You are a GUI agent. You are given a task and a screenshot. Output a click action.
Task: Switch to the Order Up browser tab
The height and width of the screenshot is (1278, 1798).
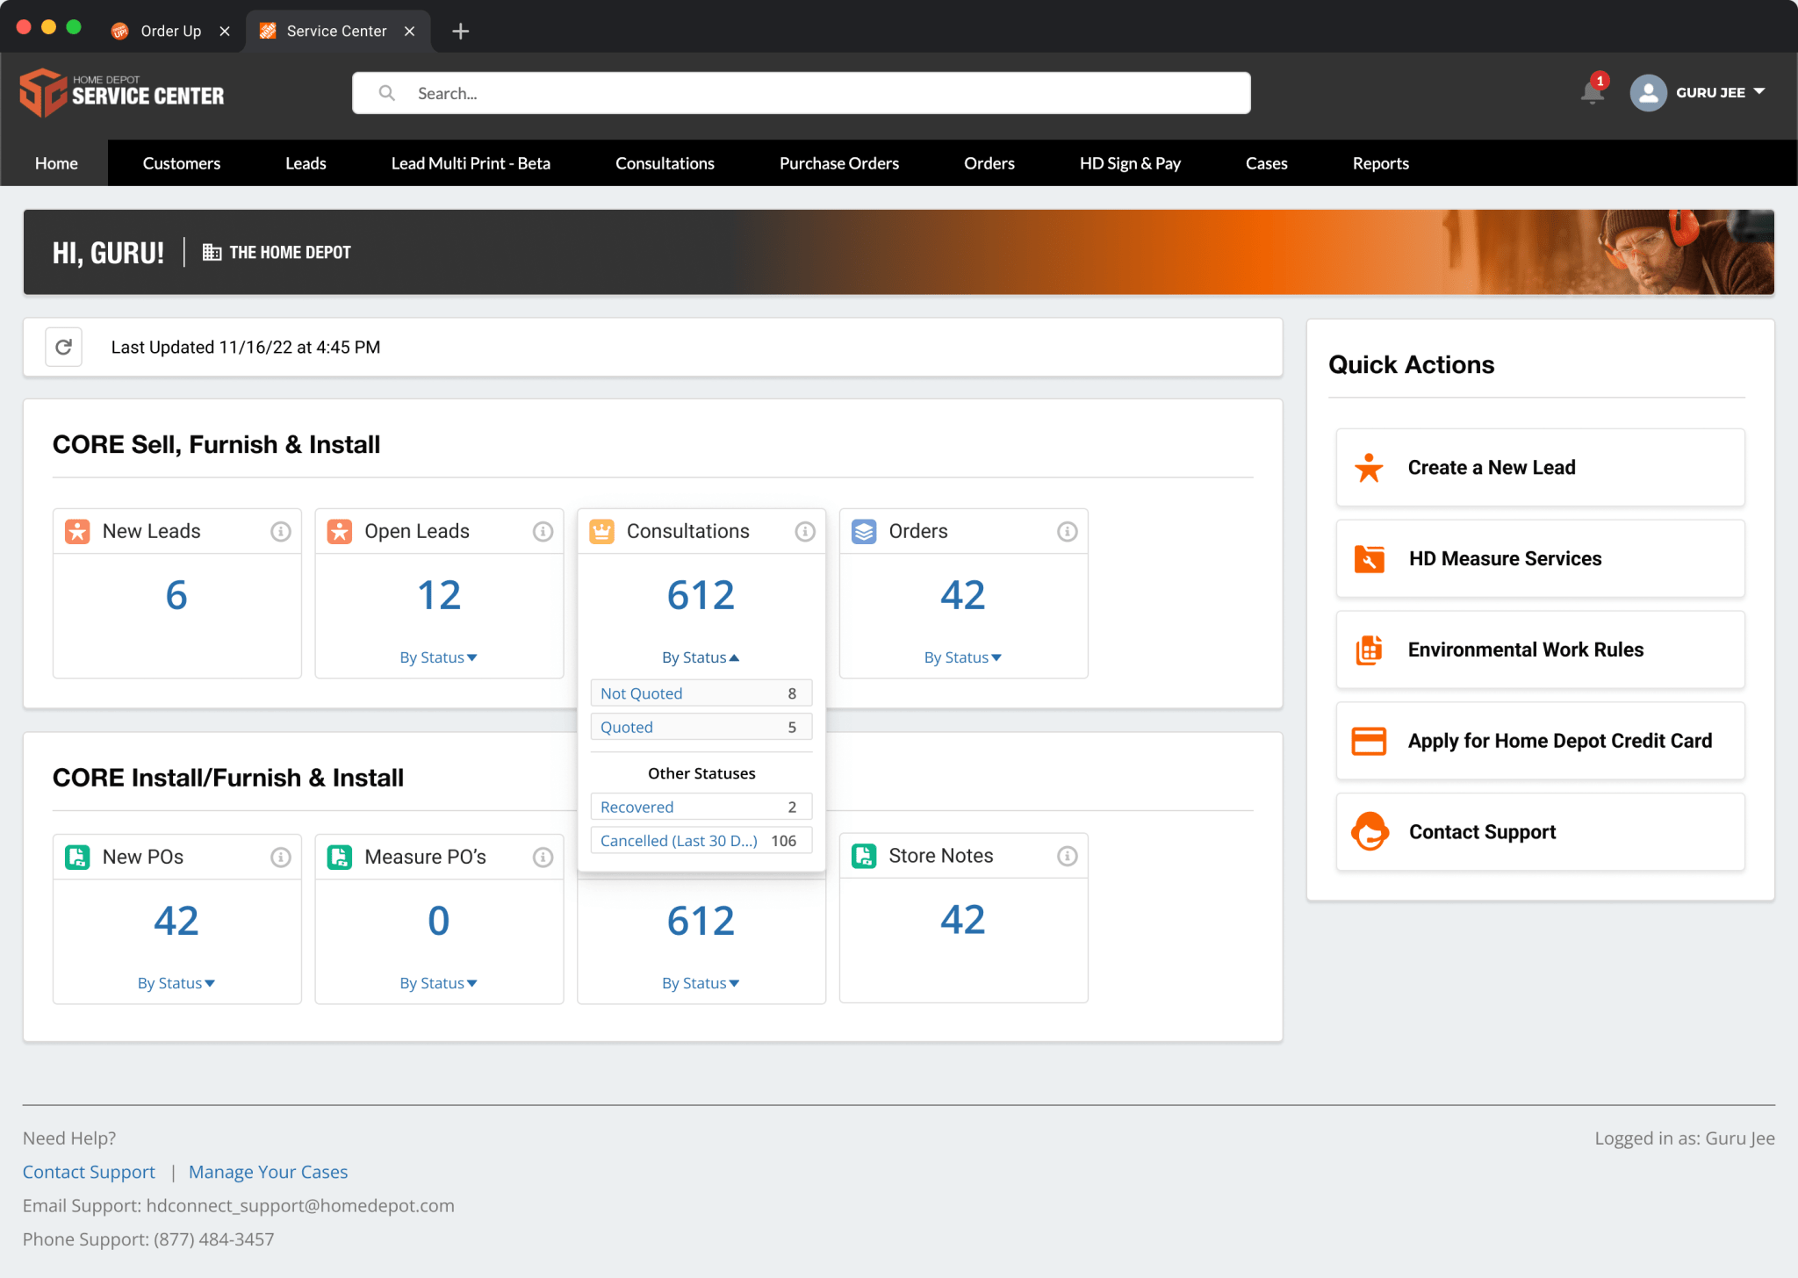pyautogui.click(x=169, y=32)
